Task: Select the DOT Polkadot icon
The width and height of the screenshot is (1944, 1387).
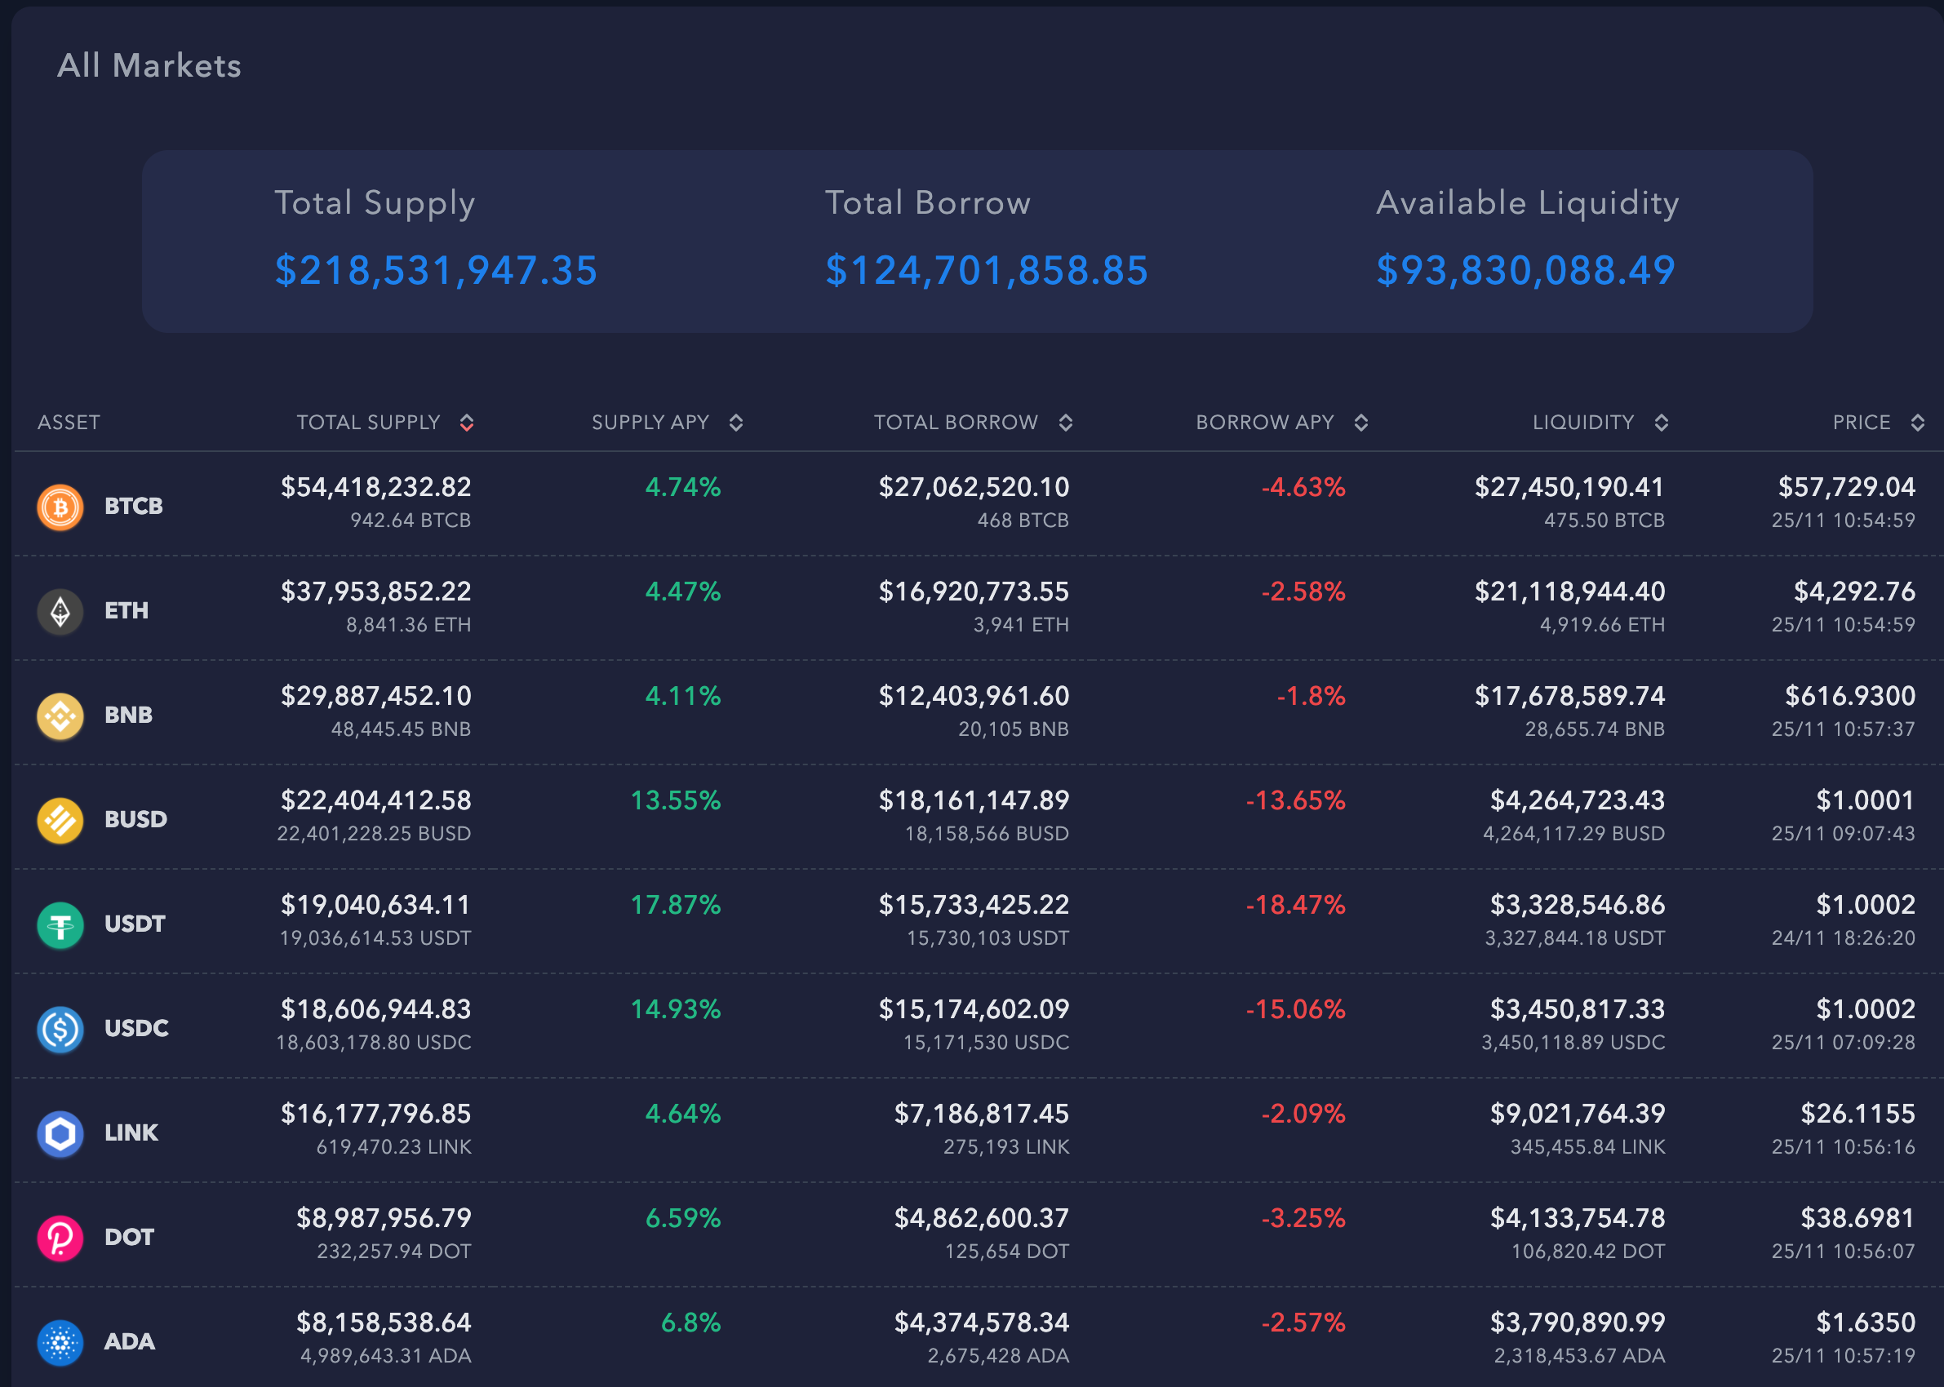Action: tap(60, 1237)
